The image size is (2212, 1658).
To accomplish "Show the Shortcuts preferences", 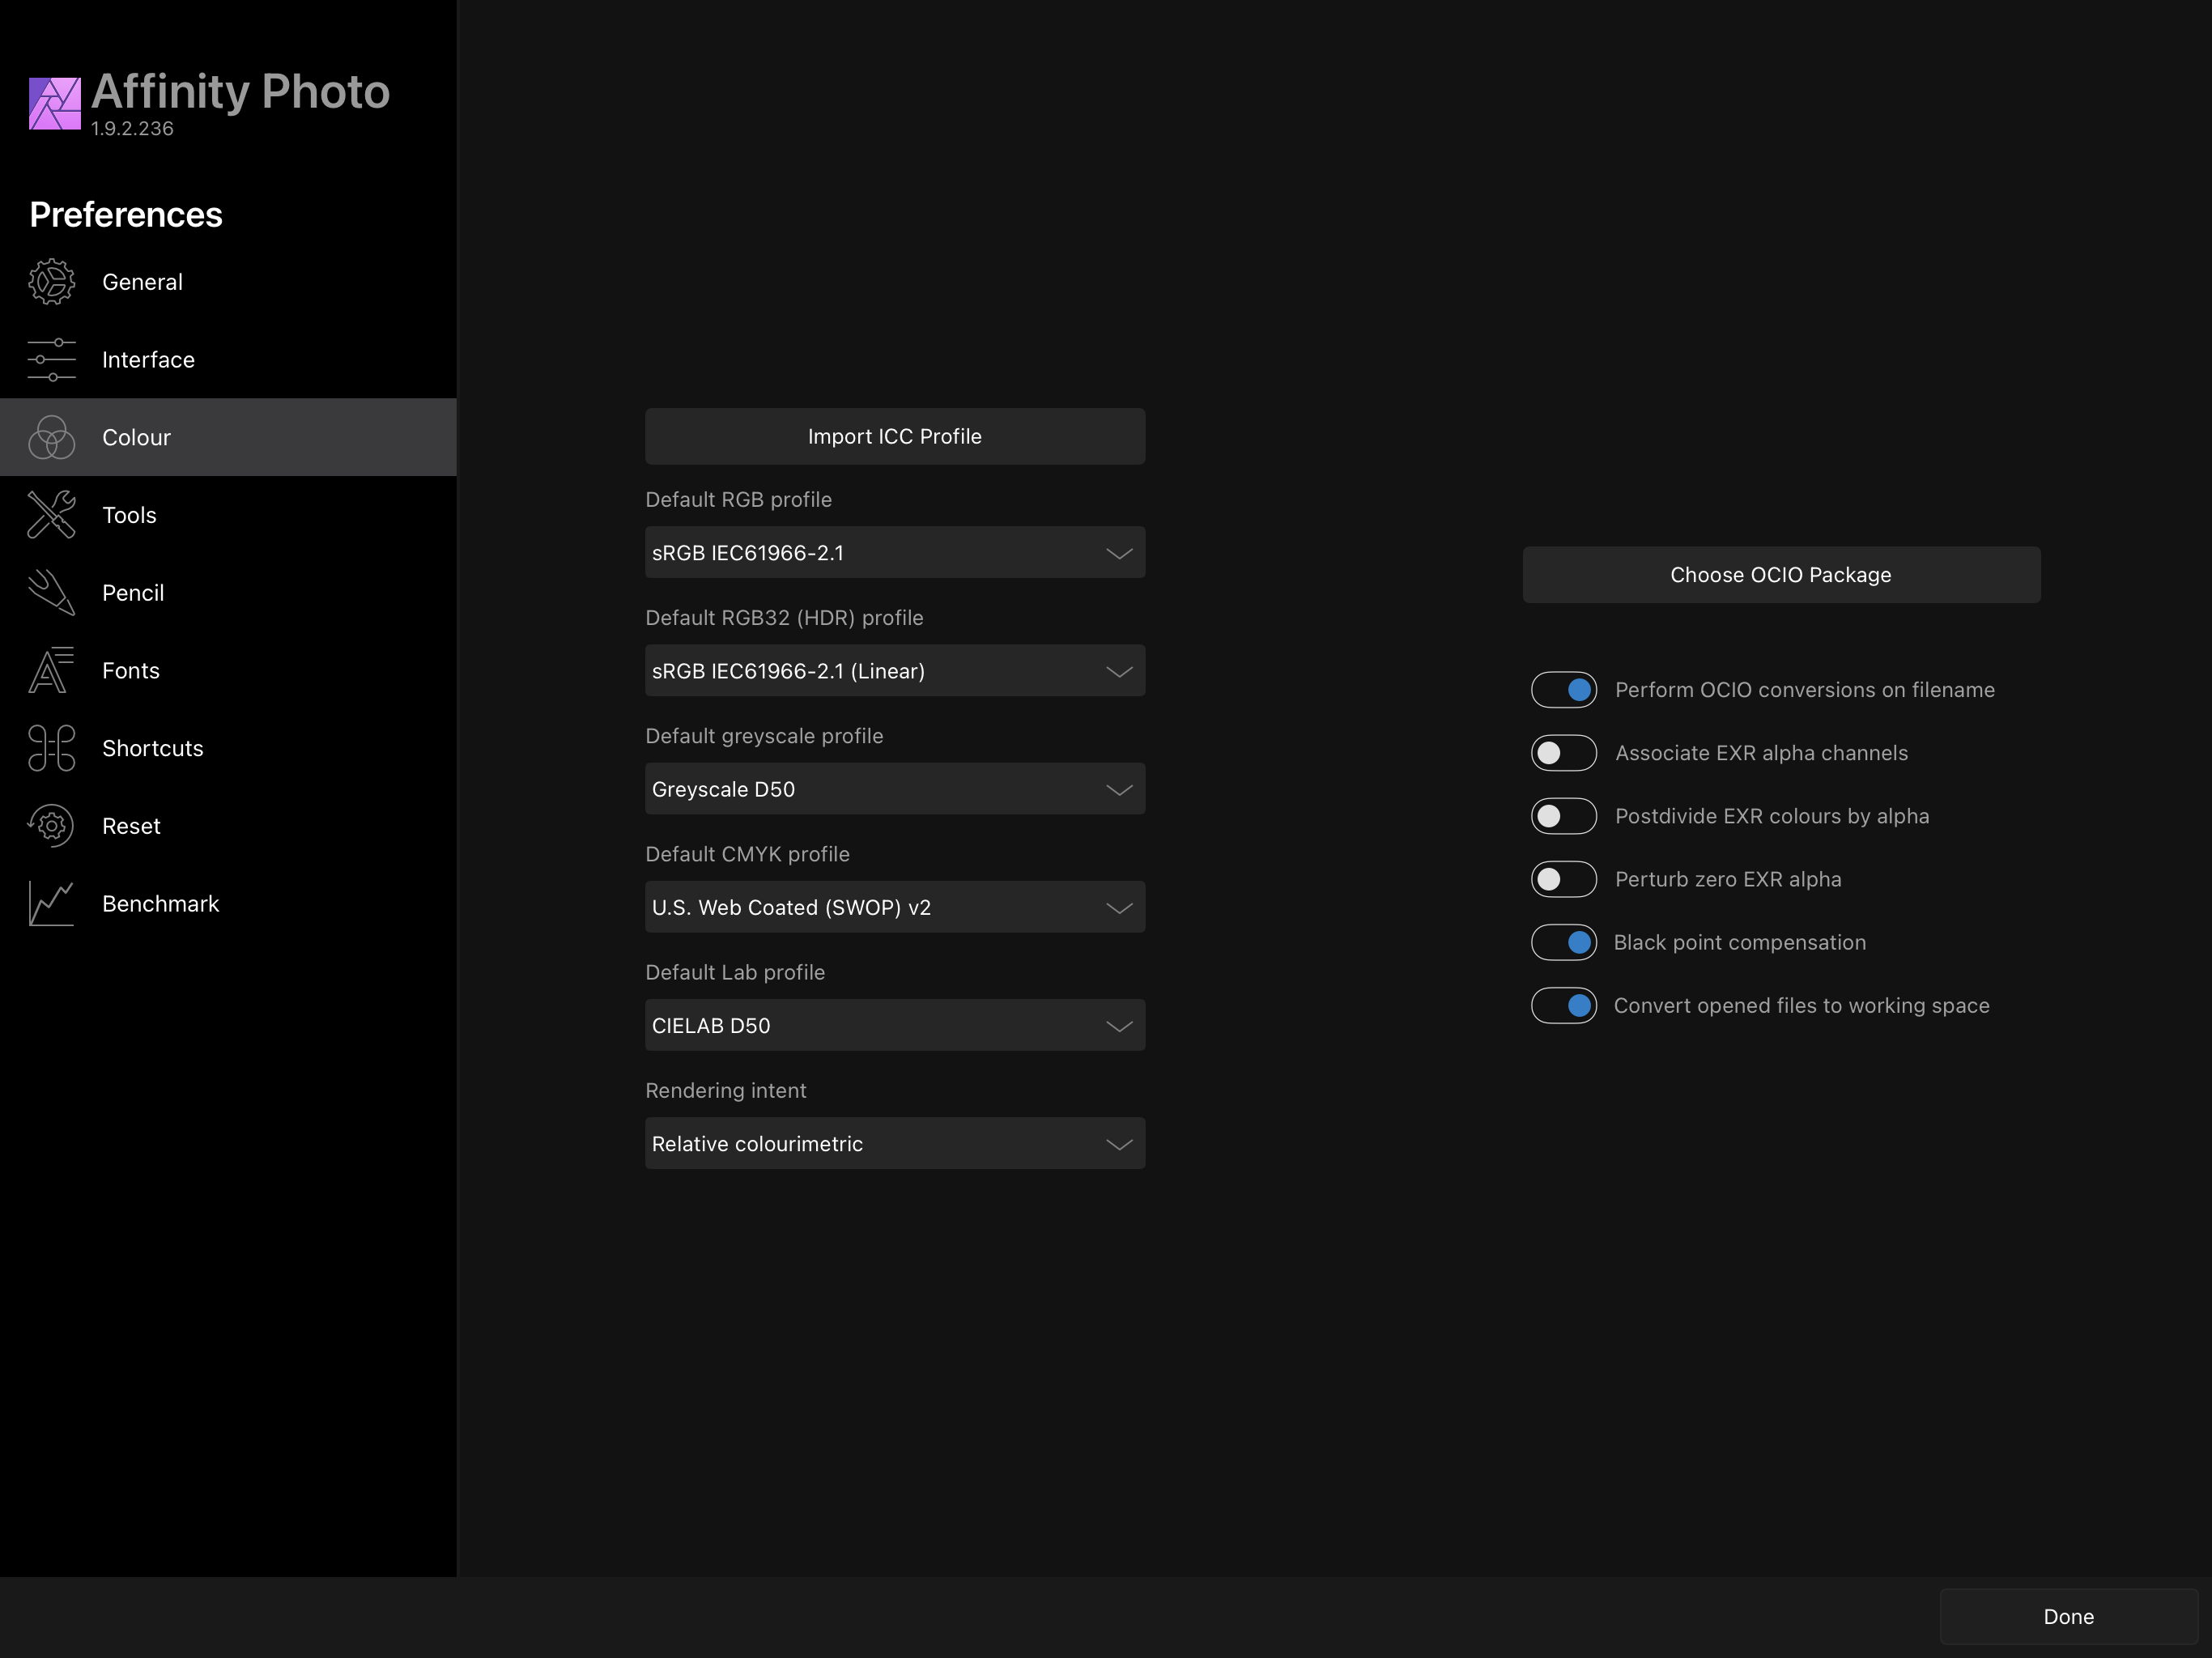I will (228, 748).
